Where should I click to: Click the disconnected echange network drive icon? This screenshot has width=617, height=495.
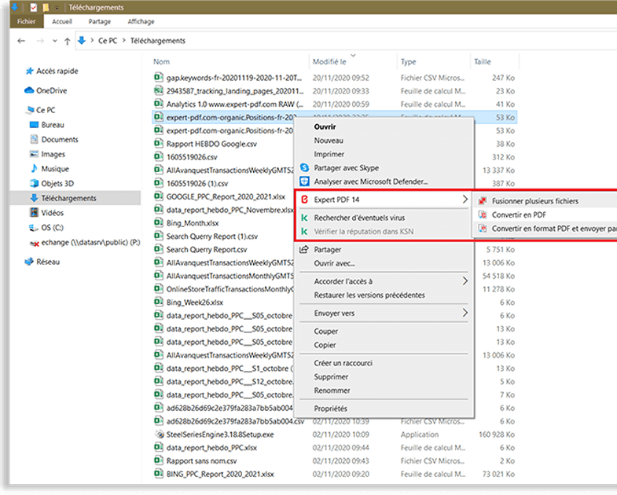(x=35, y=243)
